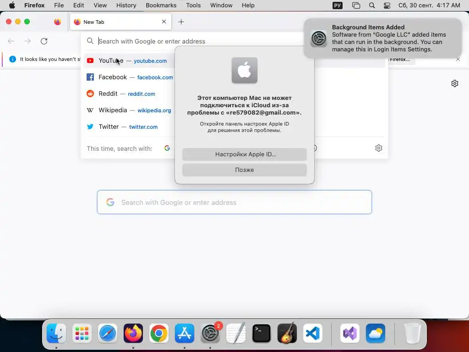Open the Bookmarks menu
This screenshot has width=469, height=352.
coord(161,5)
